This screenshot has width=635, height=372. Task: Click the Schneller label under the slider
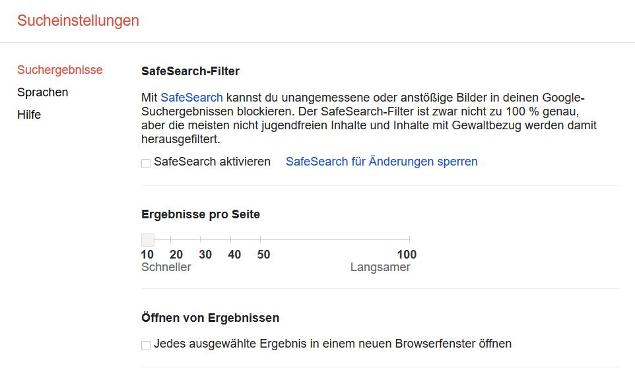pos(166,267)
